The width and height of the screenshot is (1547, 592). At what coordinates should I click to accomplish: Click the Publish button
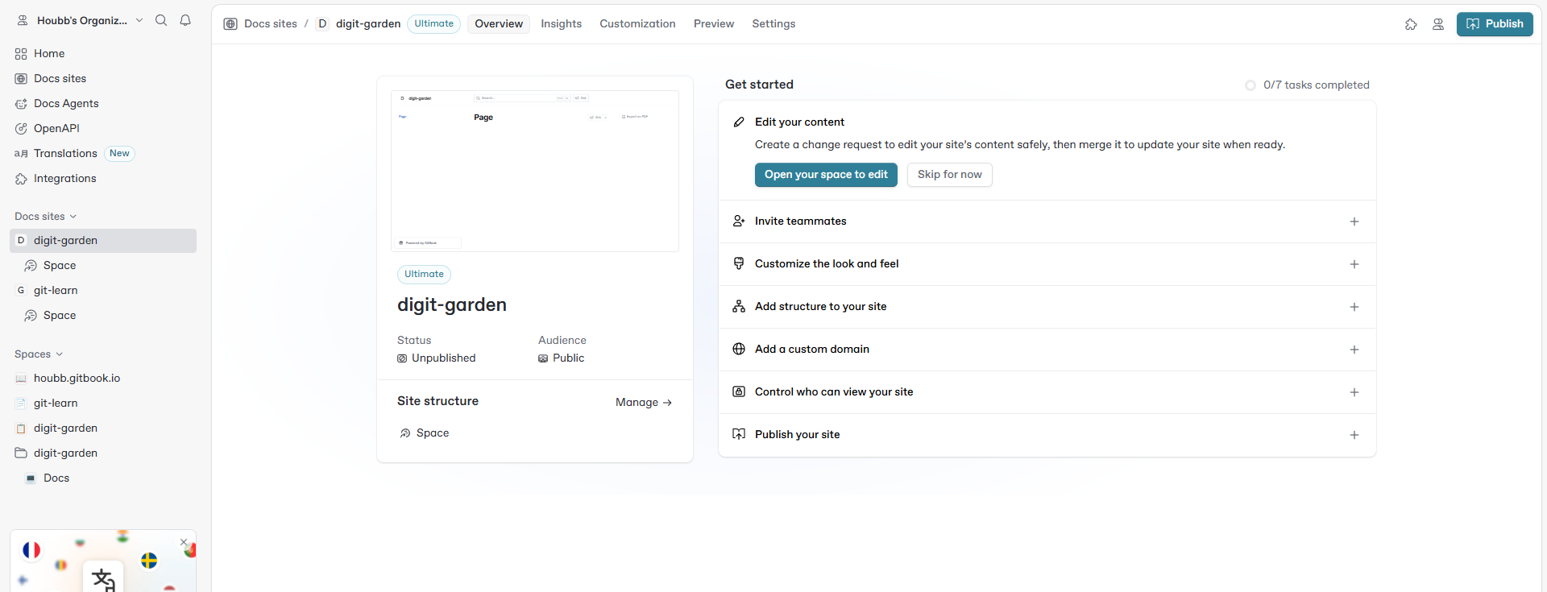pos(1495,24)
